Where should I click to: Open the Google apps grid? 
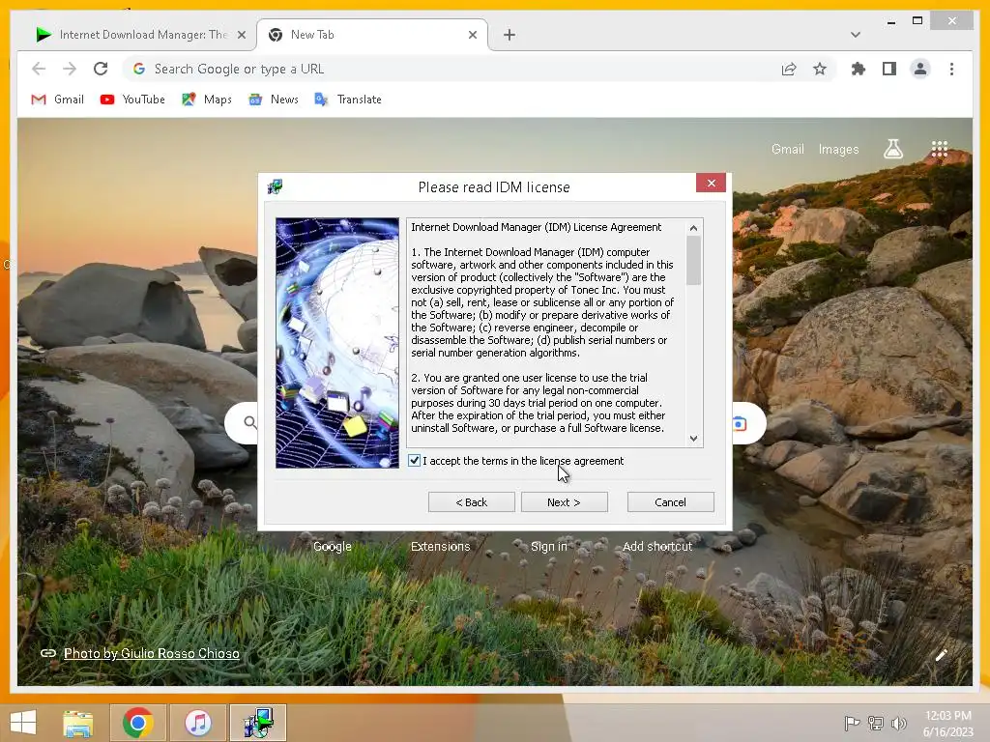point(940,149)
